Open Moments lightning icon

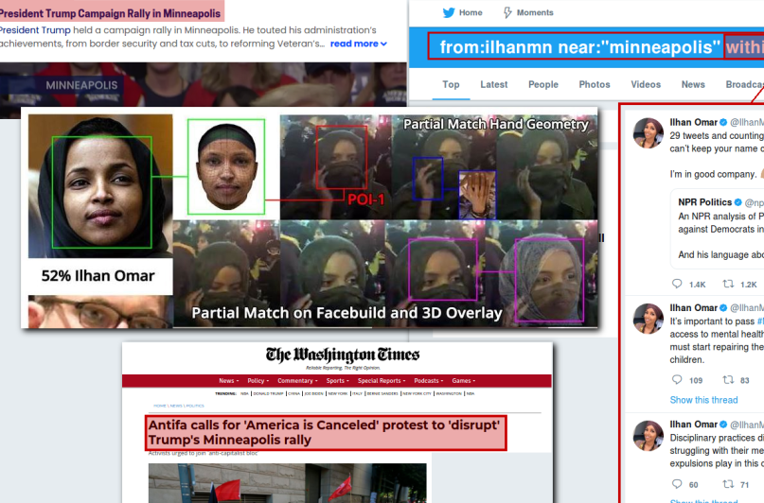(507, 12)
